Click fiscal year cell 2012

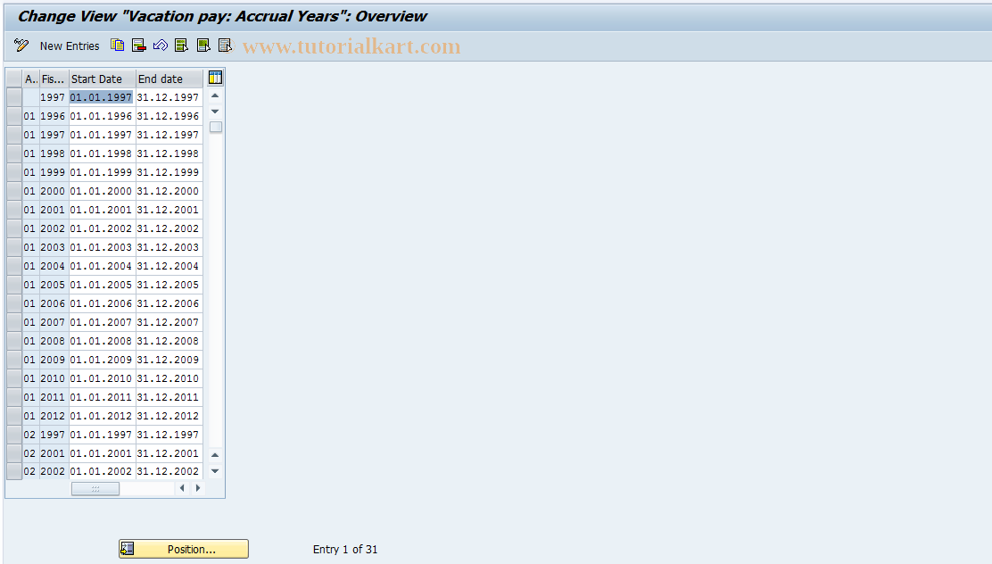(54, 416)
